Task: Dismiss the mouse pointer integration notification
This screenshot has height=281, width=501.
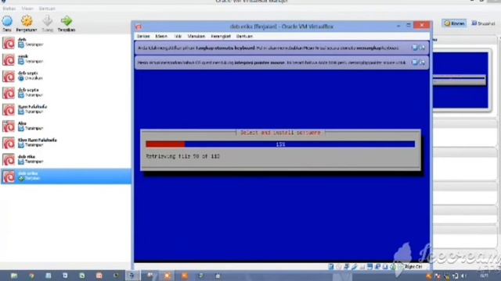Action: [x=423, y=62]
